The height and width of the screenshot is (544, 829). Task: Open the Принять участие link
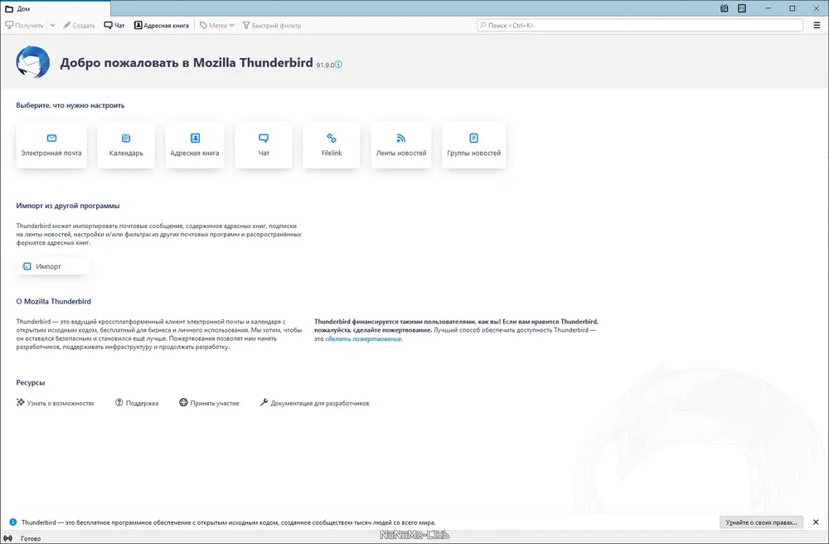point(210,403)
